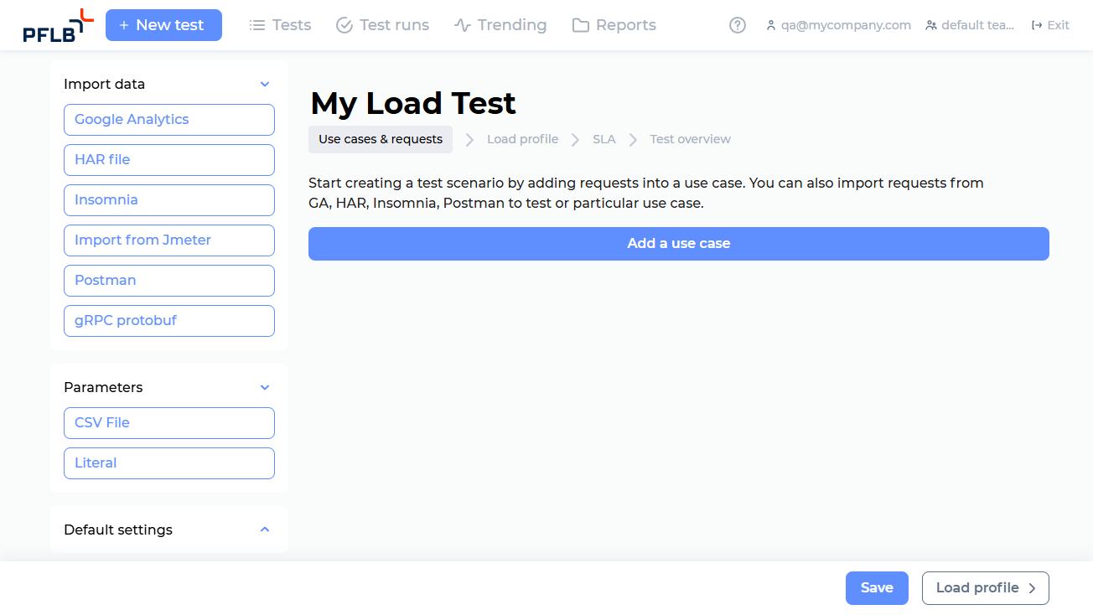Click the qa@mycompany.com user account icon
This screenshot has height=615, width=1093.
click(x=770, y=25)
